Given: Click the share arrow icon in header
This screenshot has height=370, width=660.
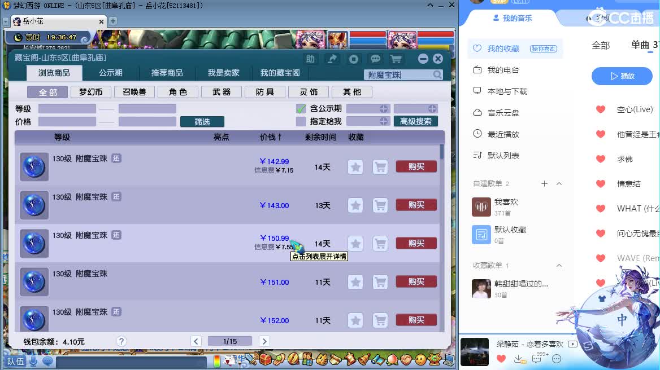Looking at the screenshot, I should click(x=332, y=59).
